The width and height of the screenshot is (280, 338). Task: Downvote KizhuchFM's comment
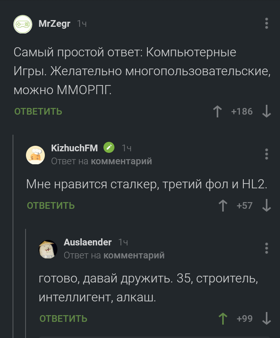(266, 205)
